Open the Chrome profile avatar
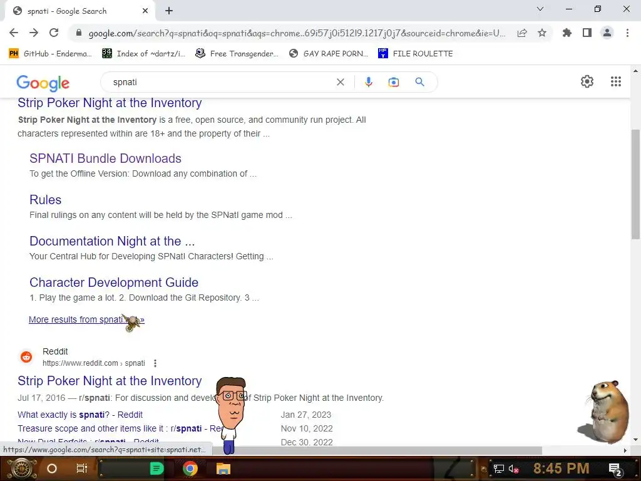This screenshot has width=641, height=481. pos(607,33)
